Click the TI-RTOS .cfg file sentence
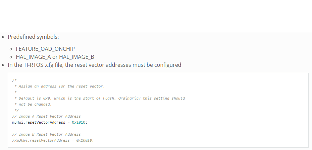This screenshot has width=312, height=150. pyautogui.click(x=94, y=65)
